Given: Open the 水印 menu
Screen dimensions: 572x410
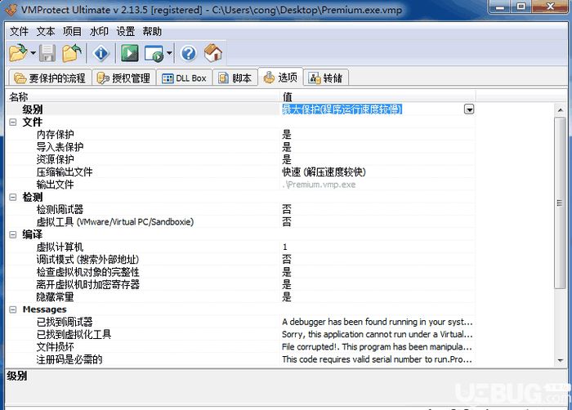Looking at the screenshot, I should pyautogui.click(x=99, y=32).
